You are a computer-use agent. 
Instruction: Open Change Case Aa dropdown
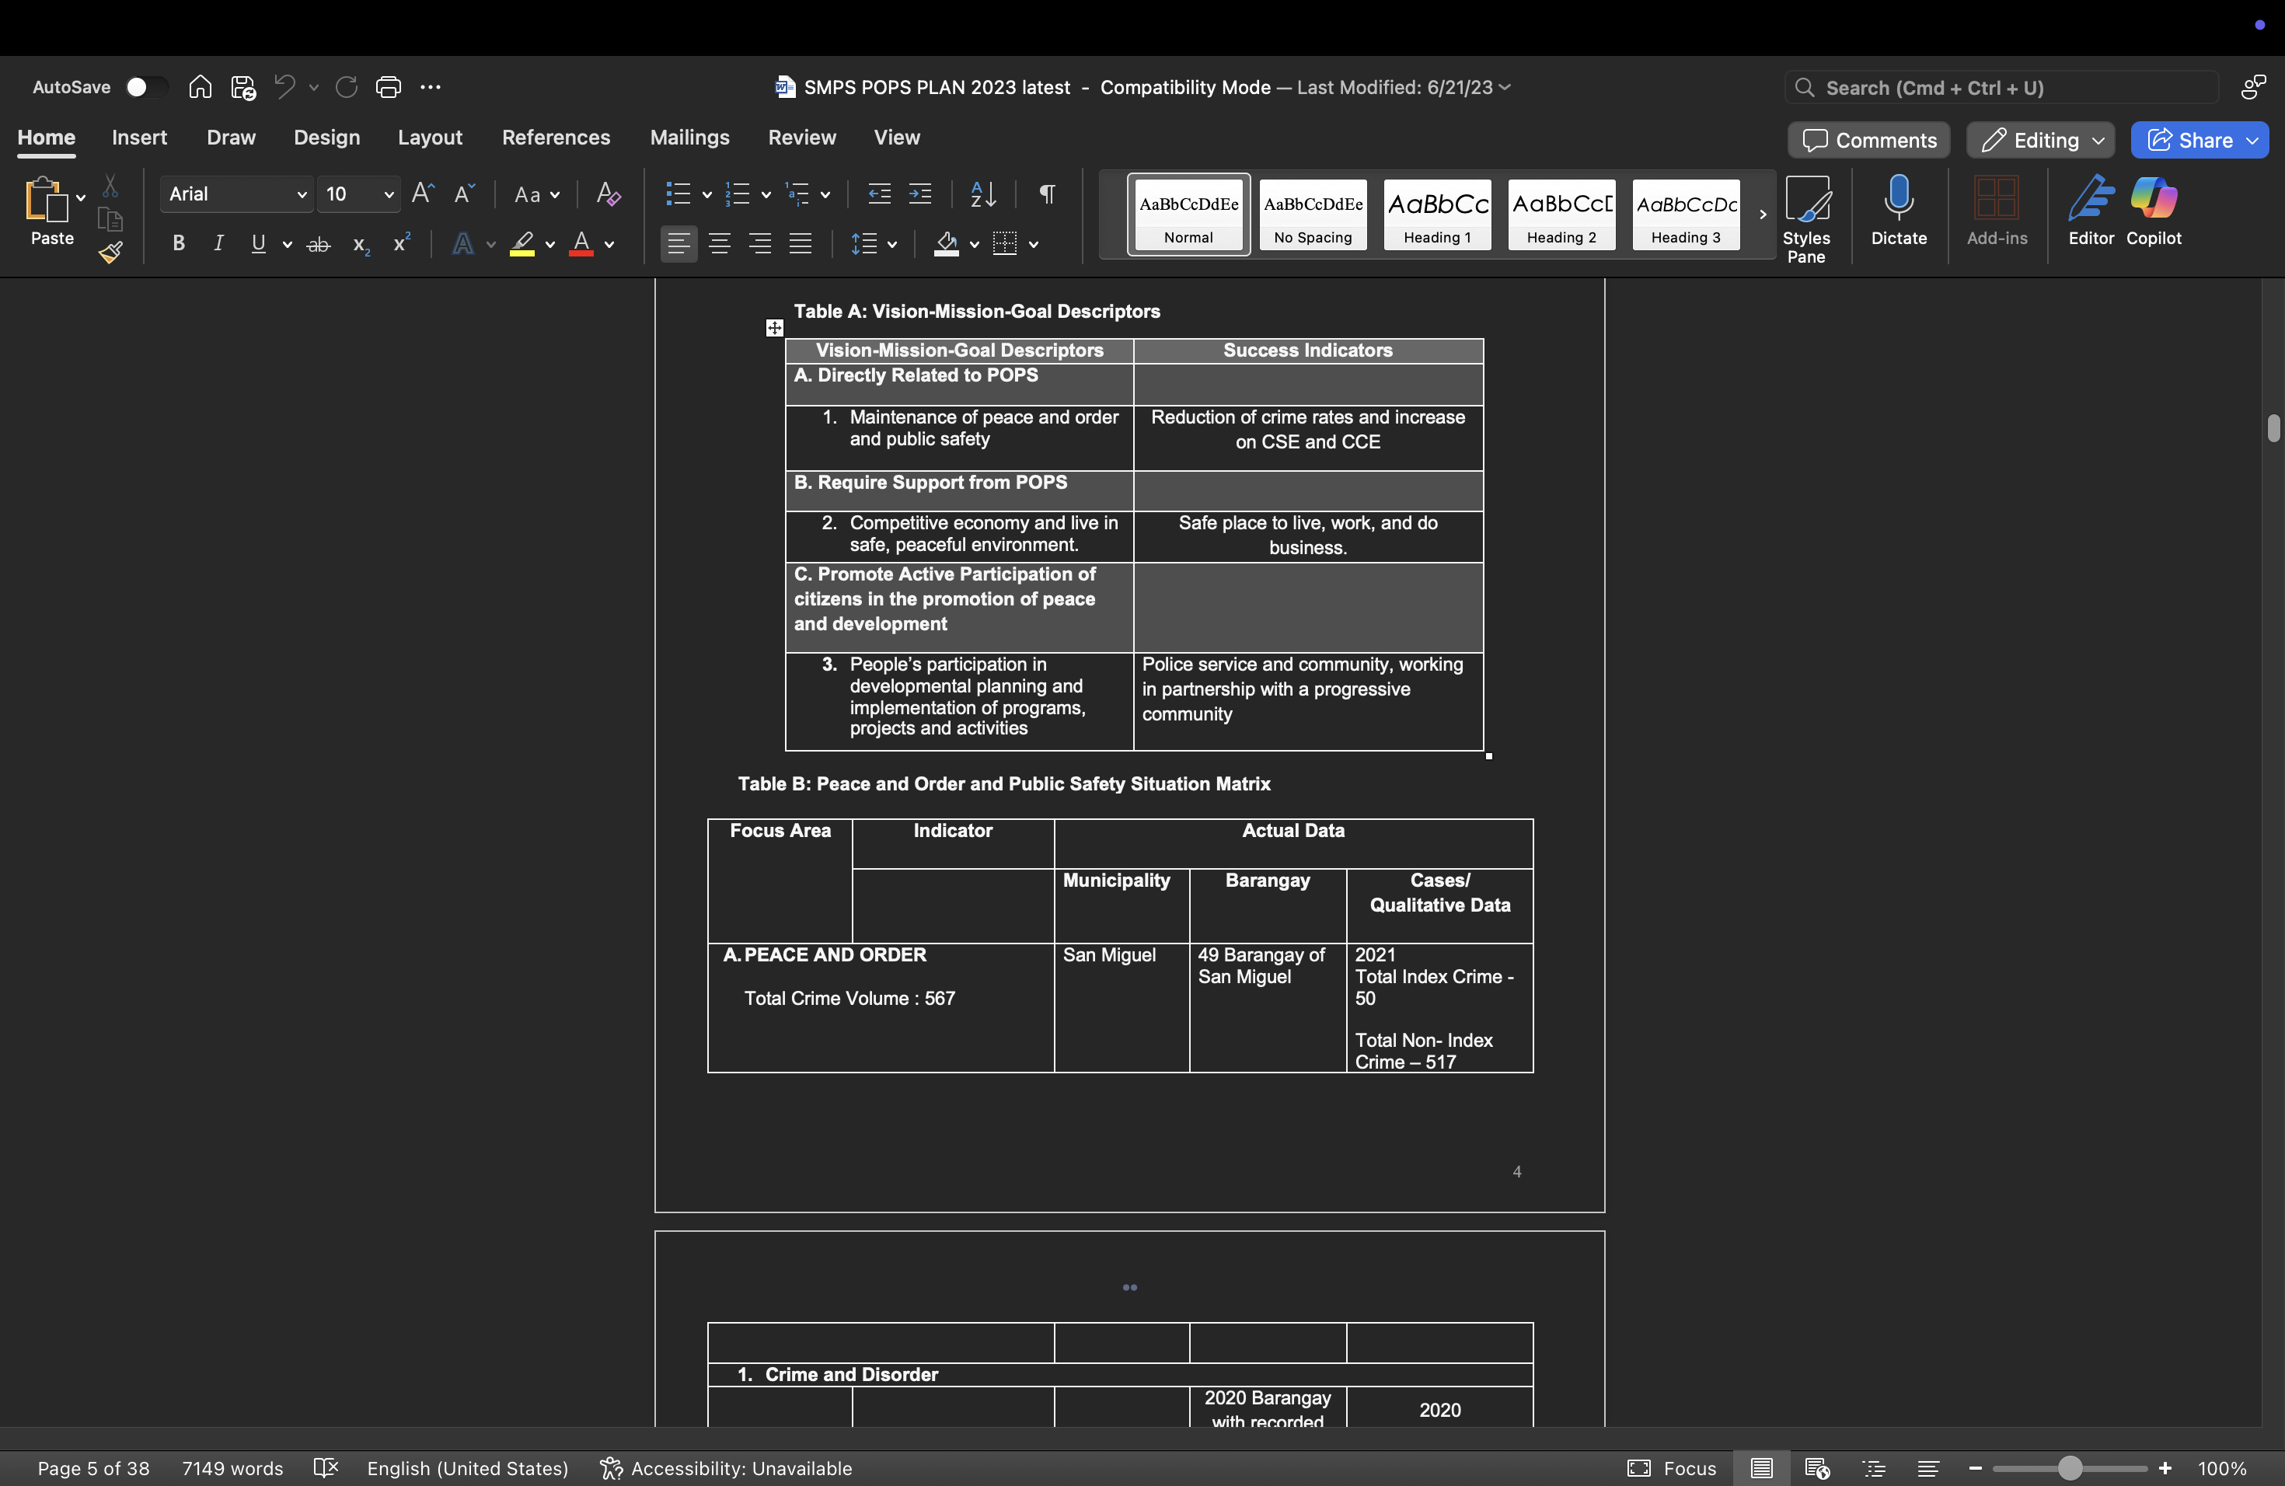(537, 195)
